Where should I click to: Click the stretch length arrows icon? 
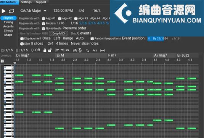pos(103,51)
